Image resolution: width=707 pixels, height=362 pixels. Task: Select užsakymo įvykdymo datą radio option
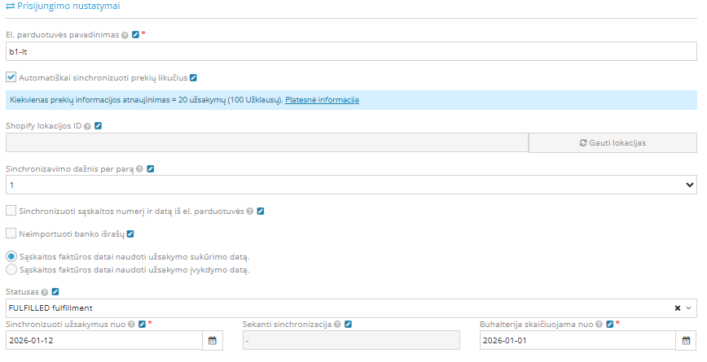[11, 269]
